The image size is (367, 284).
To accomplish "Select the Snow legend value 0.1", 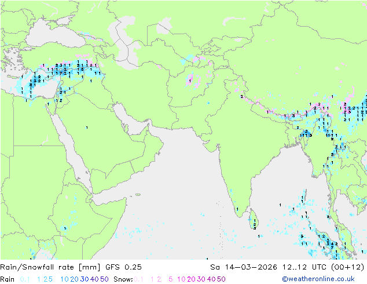I will (x=138, y=279).
